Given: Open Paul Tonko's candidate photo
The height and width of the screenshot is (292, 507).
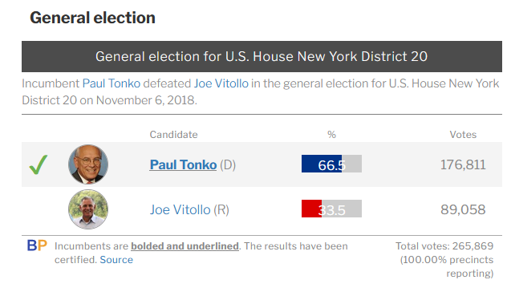Looking at the screenshot, I should 88,164.
